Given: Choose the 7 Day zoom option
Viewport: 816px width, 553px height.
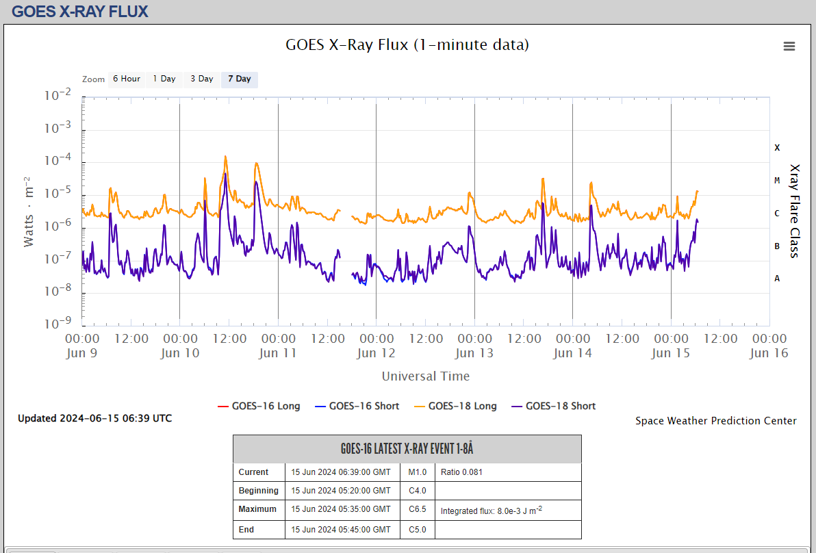Looking at the screenshot, I should tap(240, 79).
